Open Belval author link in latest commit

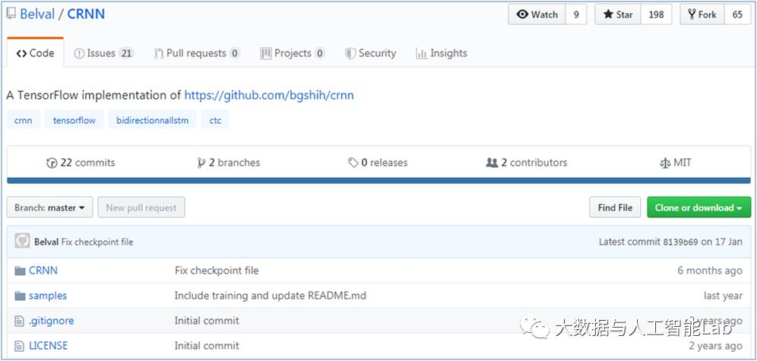[46, 242]
